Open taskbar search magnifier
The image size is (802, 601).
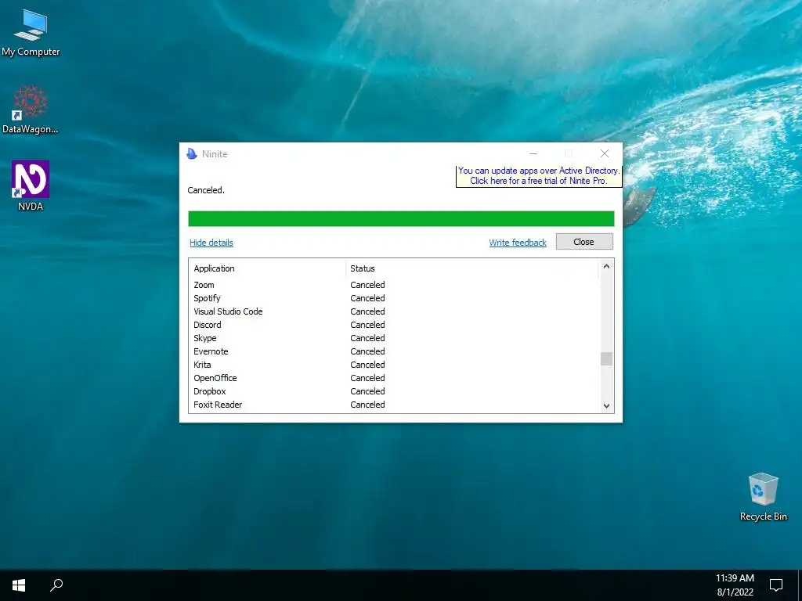coord(56,585)
